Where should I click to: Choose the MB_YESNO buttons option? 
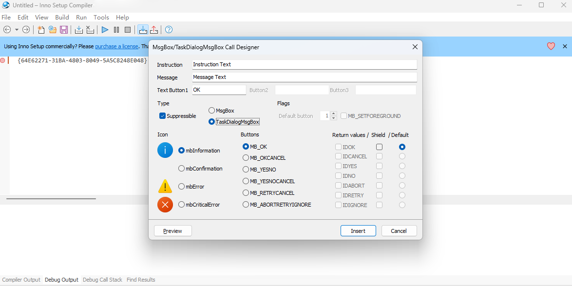pyautogui.click(x=246, y=169)
